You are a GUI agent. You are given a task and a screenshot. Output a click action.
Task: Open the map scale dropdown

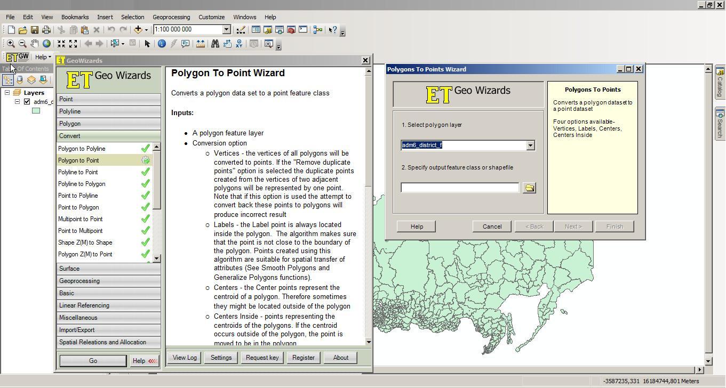click(x=226, y=30)
